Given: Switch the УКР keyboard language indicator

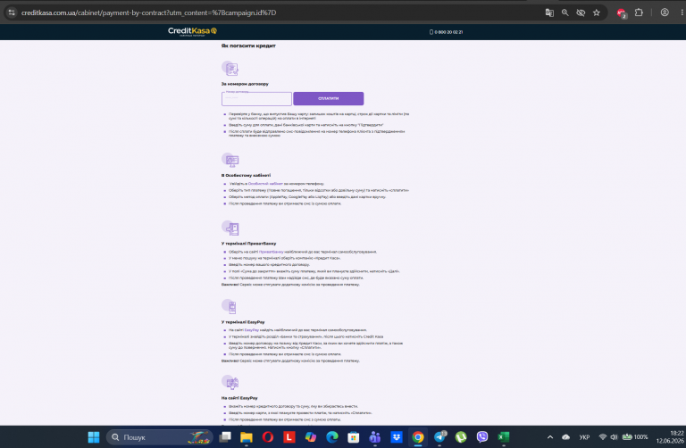Looking at the screenshot, I should pos(584,437).
